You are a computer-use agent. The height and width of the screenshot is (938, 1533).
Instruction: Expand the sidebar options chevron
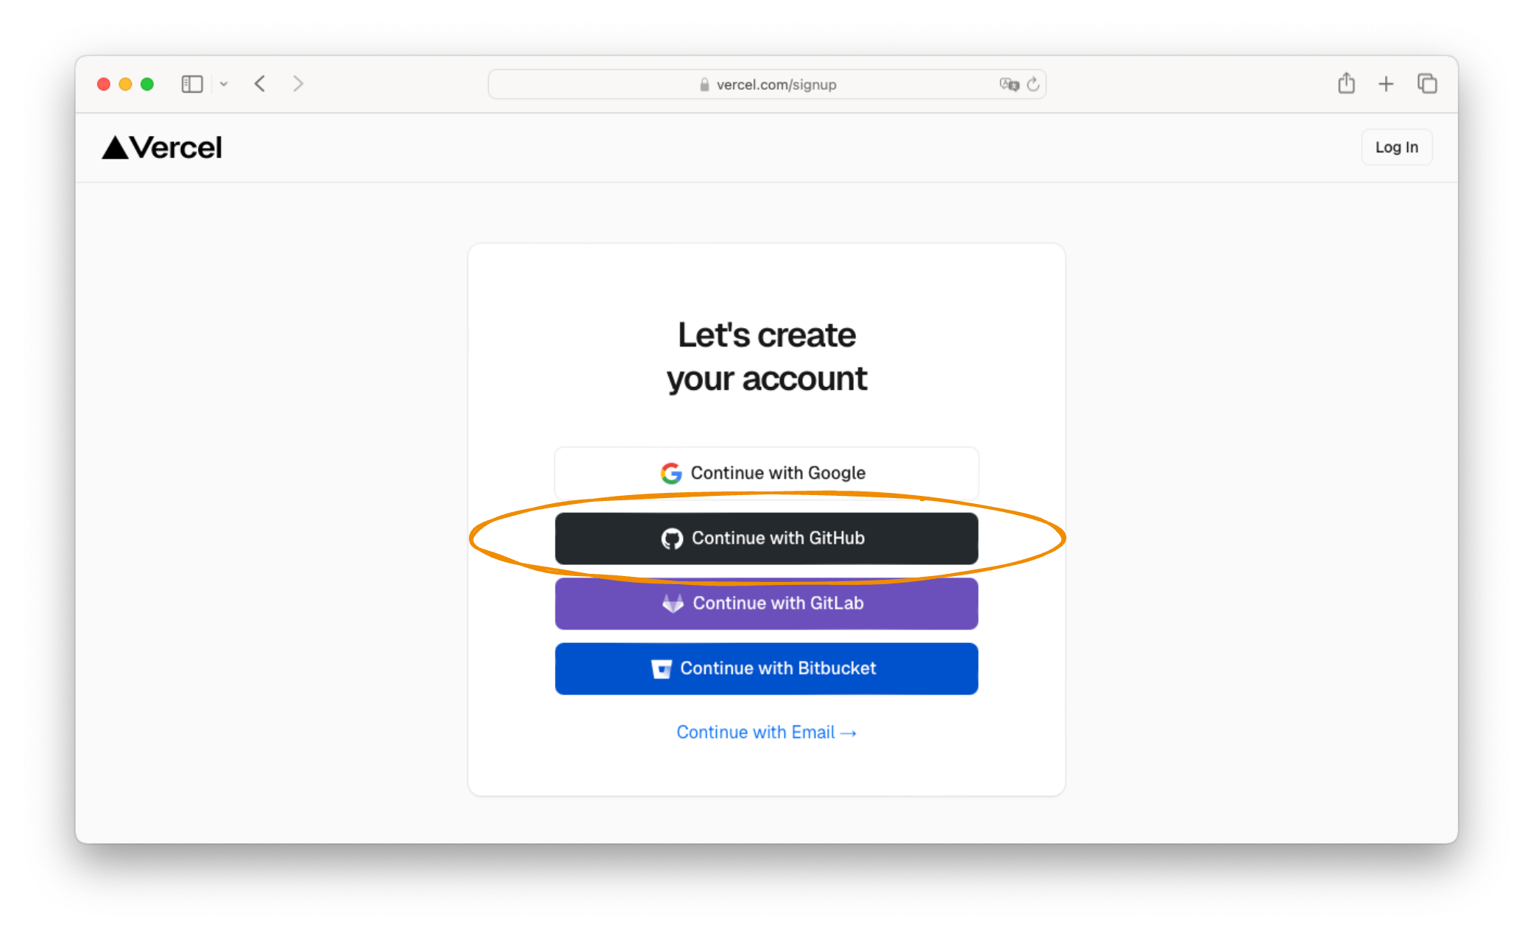tap(224, 83)
